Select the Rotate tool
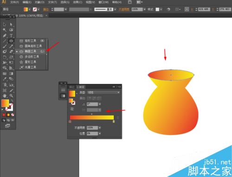The height and width of the screenshot is (177, 232). 5,57
